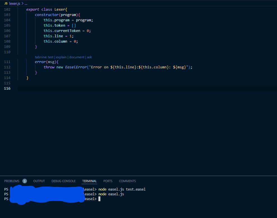Click the breadcrumb ellipsis after lexer.js
Image resolution: width=277 pixels, height=218 pixels.
coord(26,4)
